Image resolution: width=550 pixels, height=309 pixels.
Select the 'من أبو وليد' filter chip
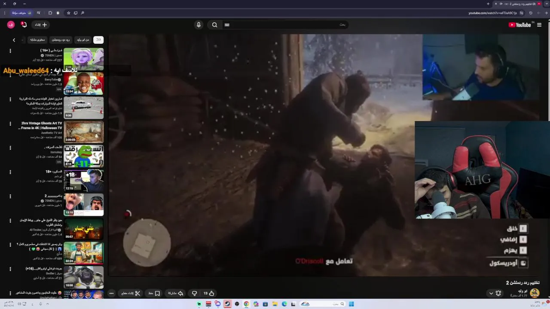coord(83,40)
